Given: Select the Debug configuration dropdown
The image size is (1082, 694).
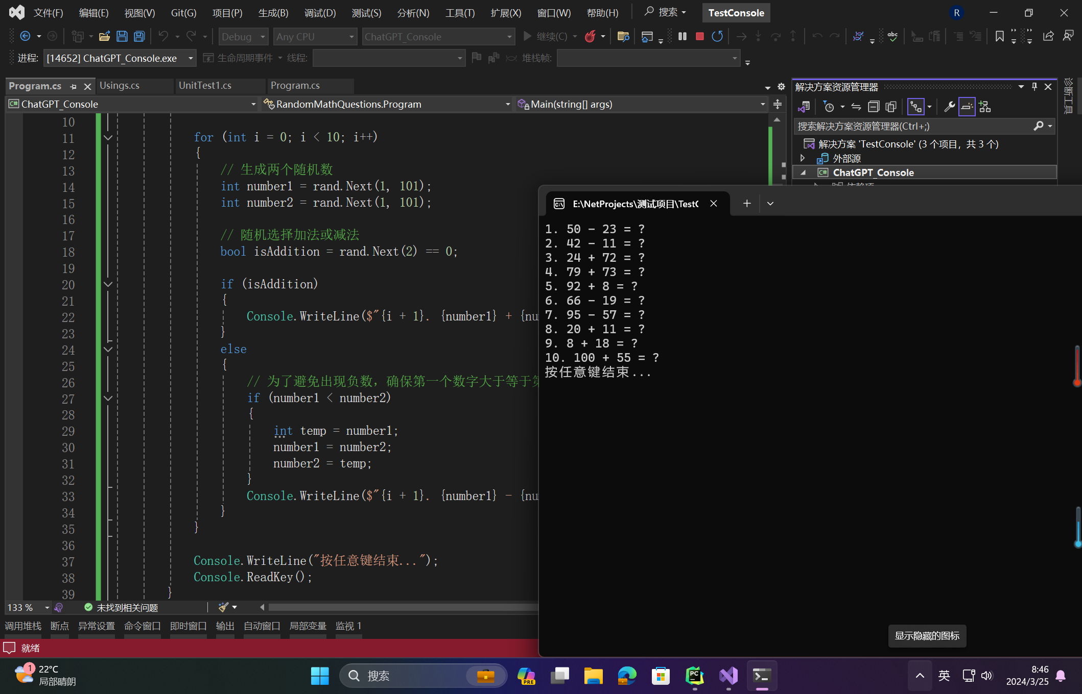Looking at the screenshot, I should pos(241,37).
